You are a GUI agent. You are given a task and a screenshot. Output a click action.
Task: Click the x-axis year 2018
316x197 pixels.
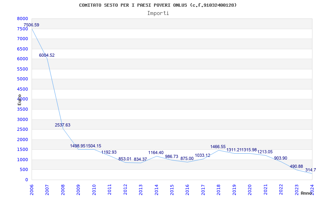[219, 190]
